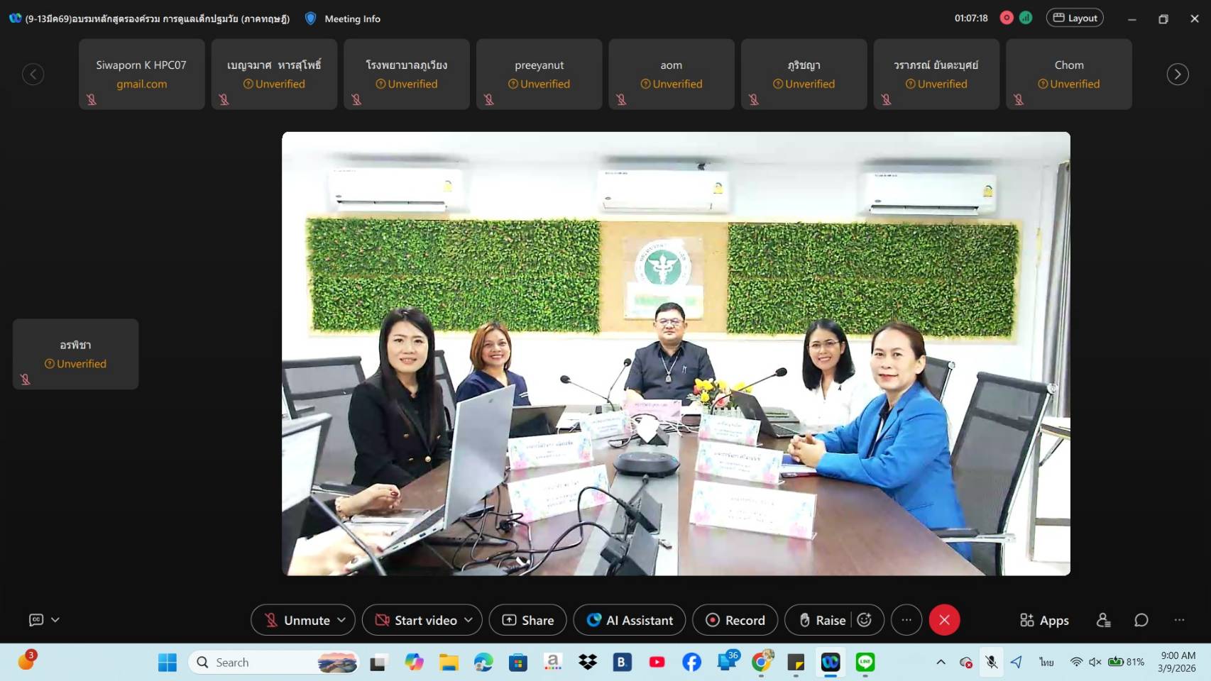1211x681 pixels.
Task: Open the AI Assistant
Action: 630,620
